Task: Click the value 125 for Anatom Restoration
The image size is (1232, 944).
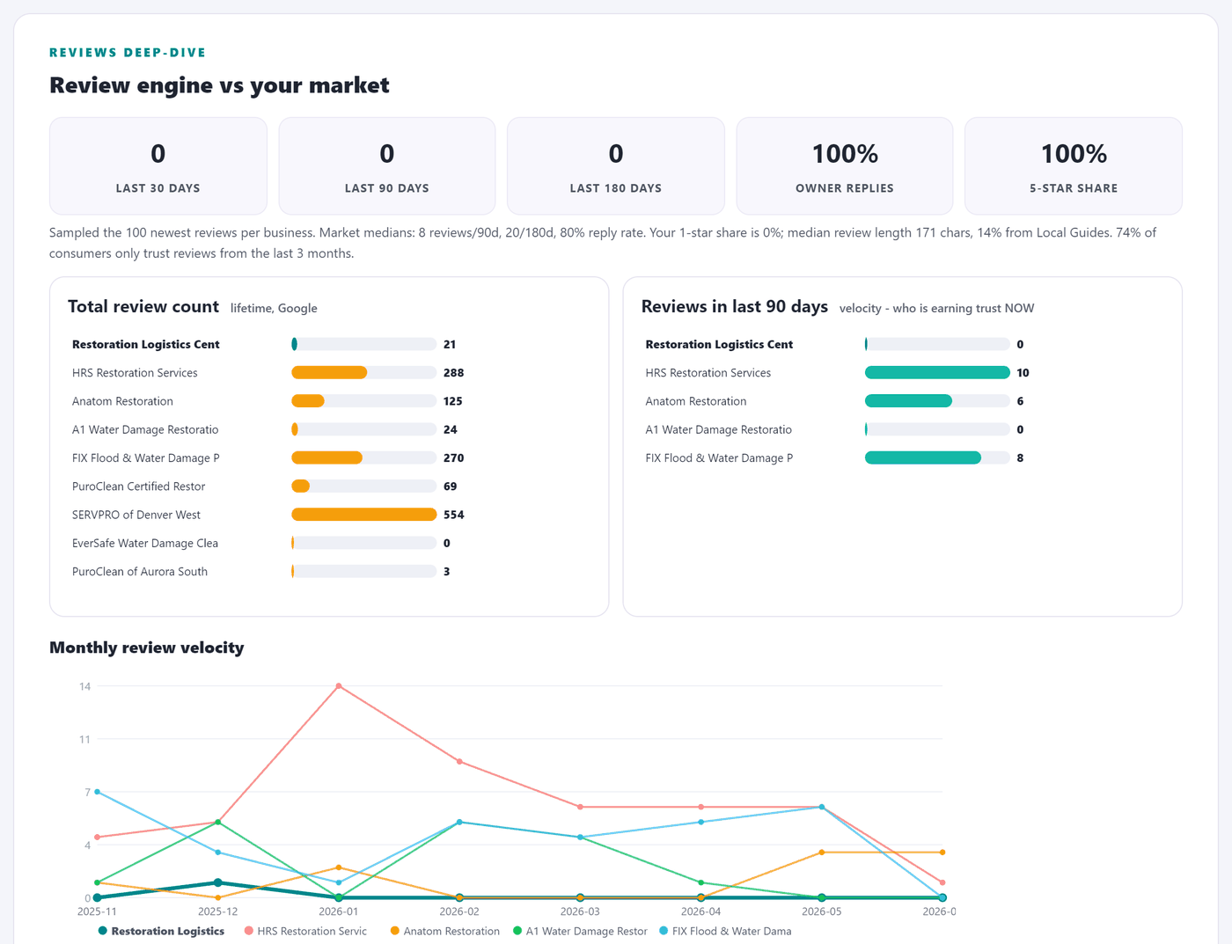Action: (x=452, y=401)
